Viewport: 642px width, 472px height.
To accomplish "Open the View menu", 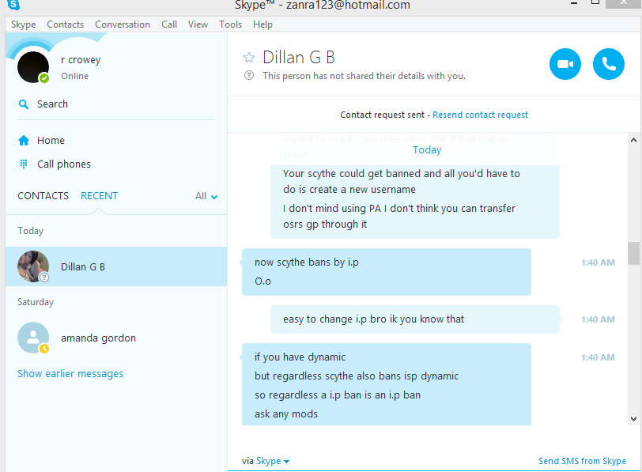I will (x=198, y=25).
